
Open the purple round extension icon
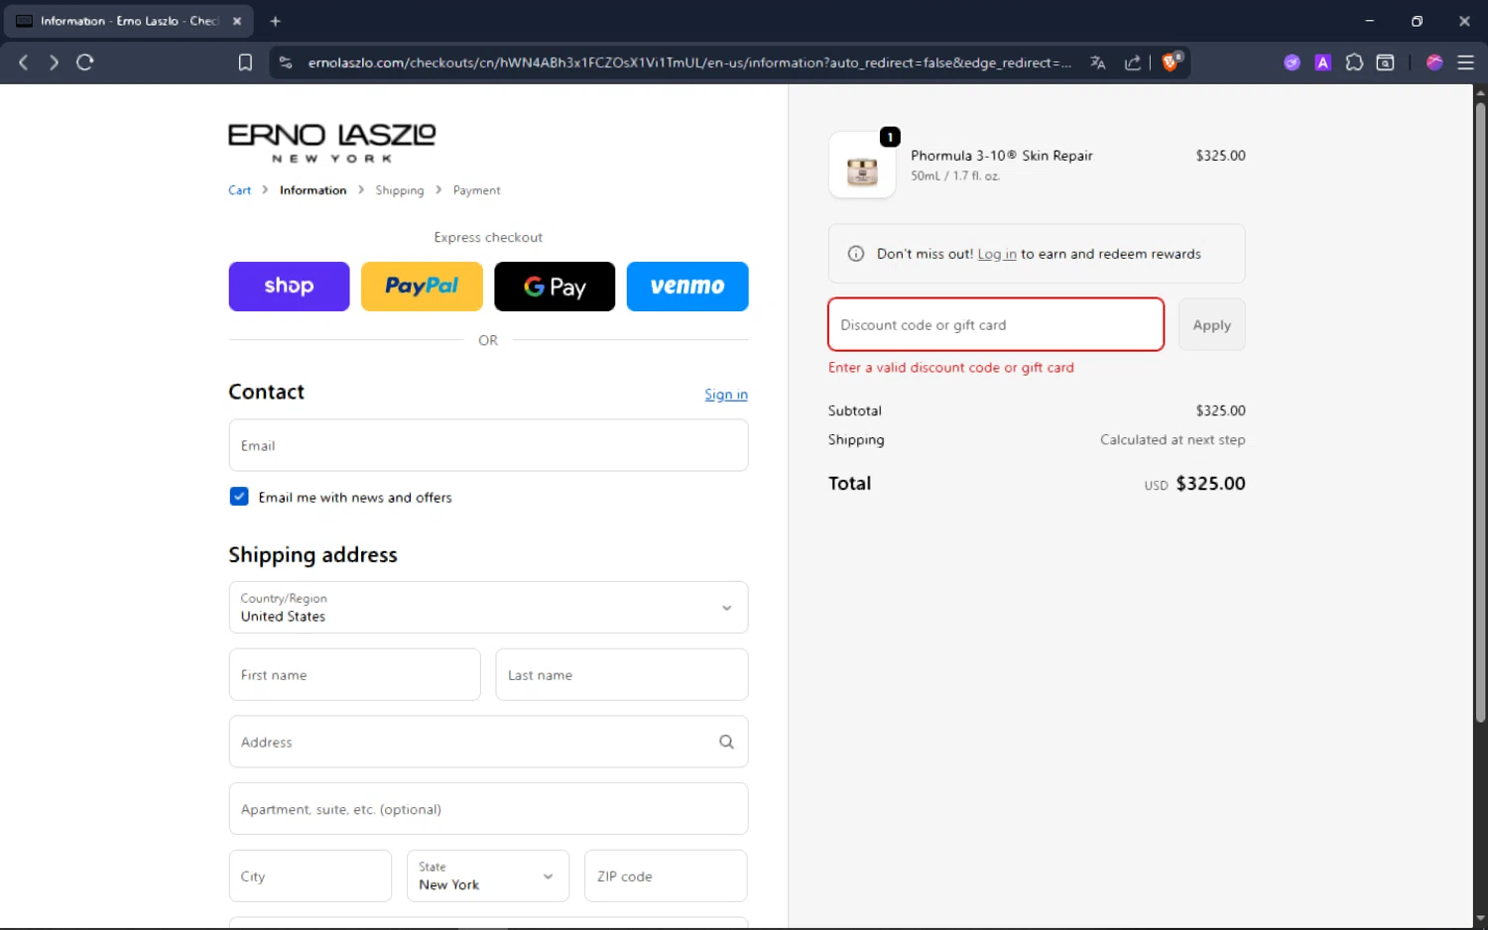click(1292, 62)
